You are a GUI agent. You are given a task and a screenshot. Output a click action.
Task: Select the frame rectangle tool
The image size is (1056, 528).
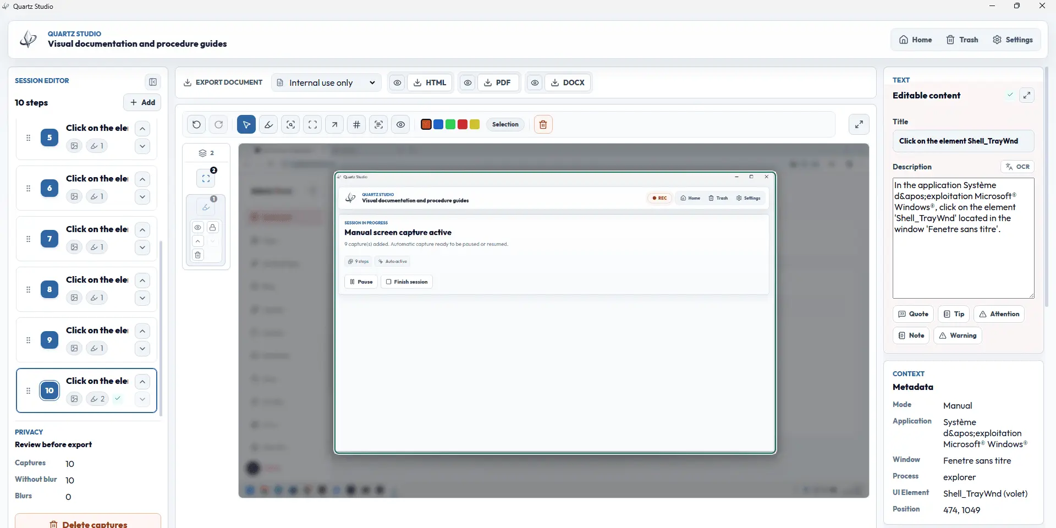312,124
